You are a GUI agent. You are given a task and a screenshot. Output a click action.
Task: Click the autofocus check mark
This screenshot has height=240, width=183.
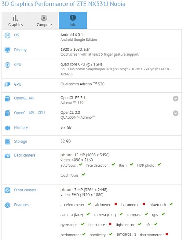click(x=81, y=165)
